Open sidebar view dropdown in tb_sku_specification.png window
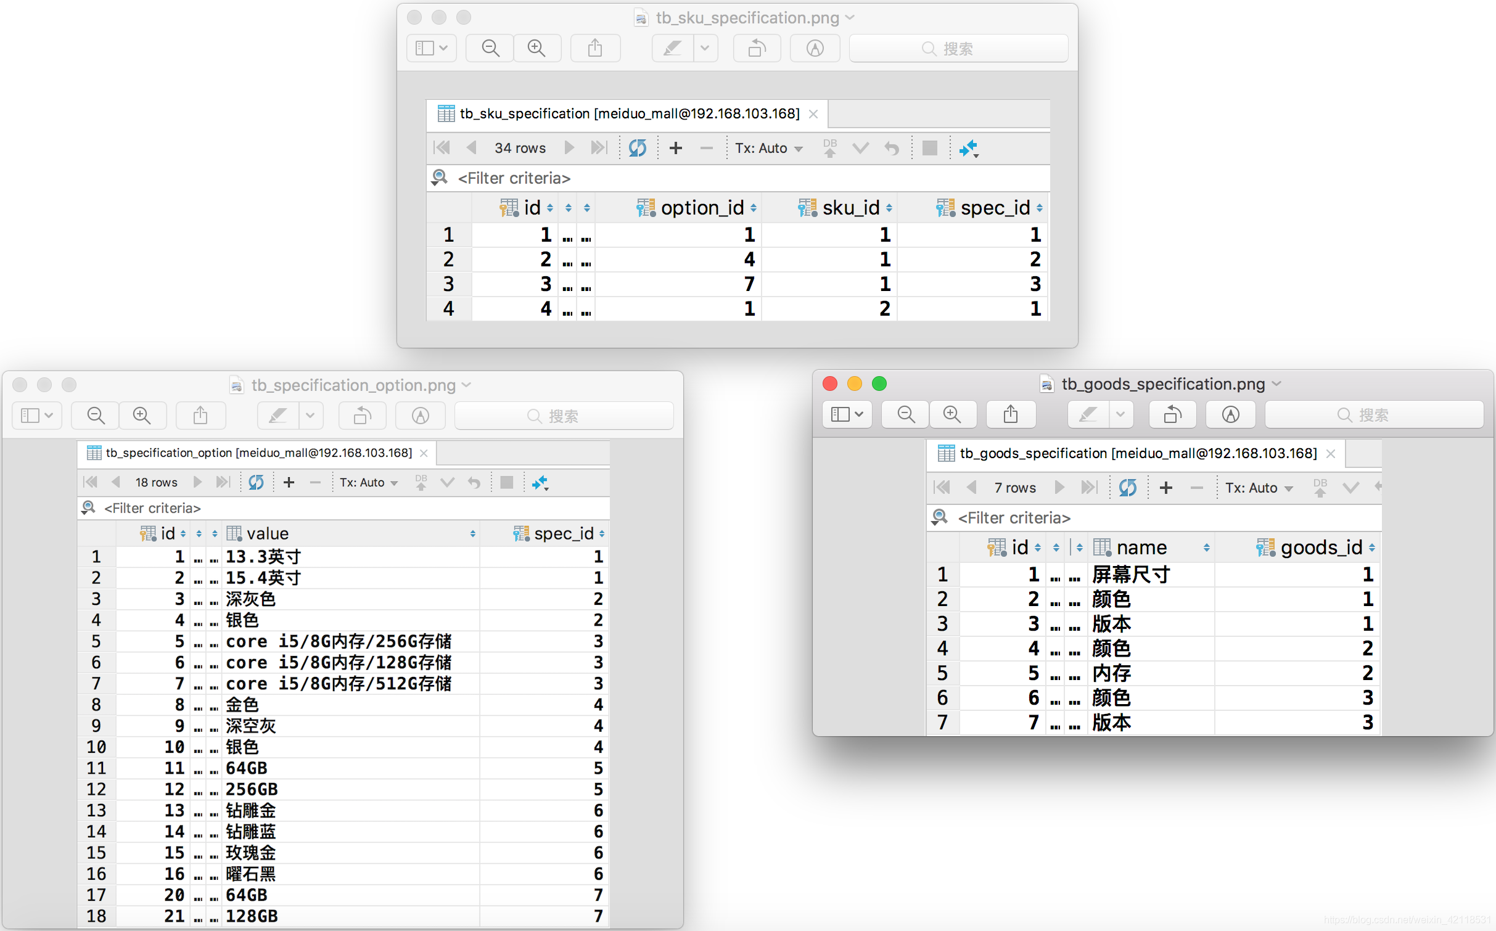 coord(432,48)
